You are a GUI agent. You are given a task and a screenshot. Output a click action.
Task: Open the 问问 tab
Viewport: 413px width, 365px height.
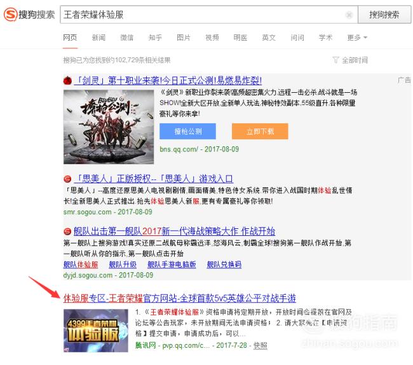coord(297,38)
